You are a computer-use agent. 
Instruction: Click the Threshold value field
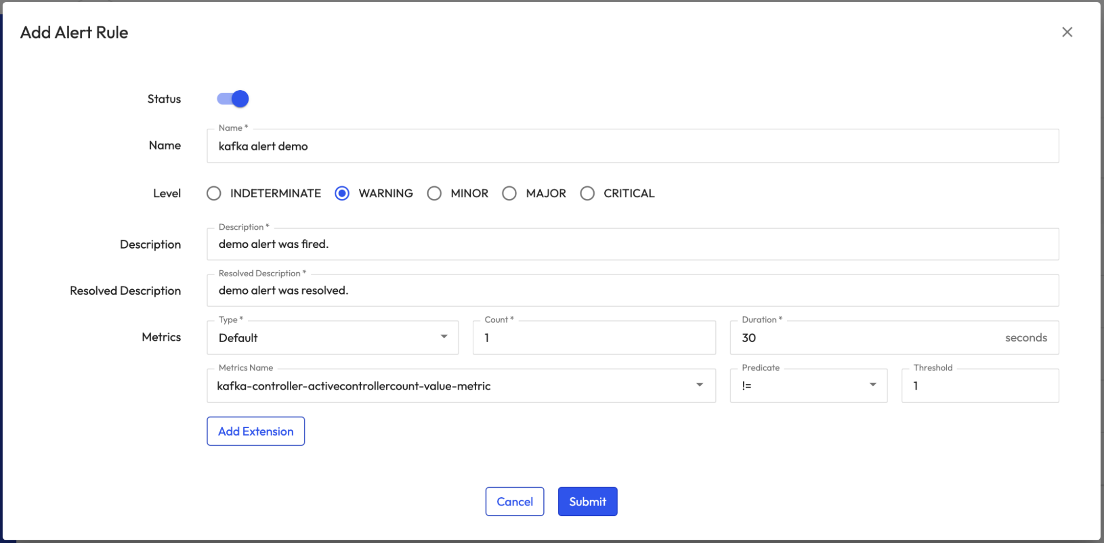(x=980, y=386)
